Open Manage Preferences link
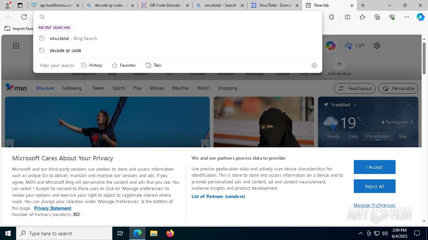Image resolution: width=428 pixels, height=240 pixels. pyautogui.click(x=374, y=205)
